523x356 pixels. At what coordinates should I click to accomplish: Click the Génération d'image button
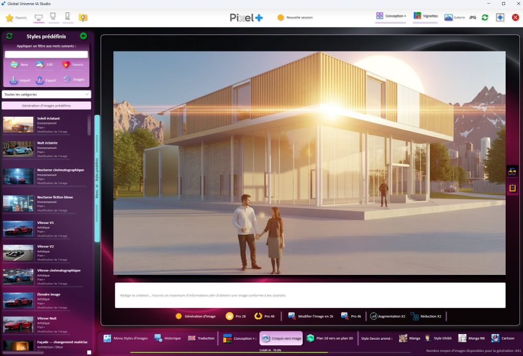tap(196, 316)
